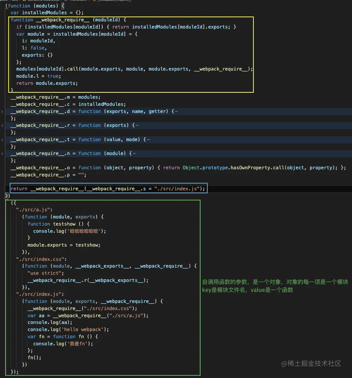The image size is (352, 378).
Task: Click the fold ellipsis after 'function (exports) {'
Action: coord(137,125)
